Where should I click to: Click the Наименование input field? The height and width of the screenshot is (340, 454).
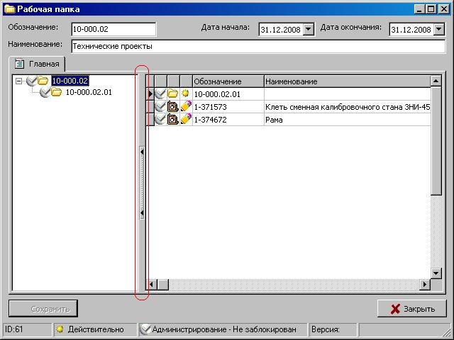click(x=258, y=46)
